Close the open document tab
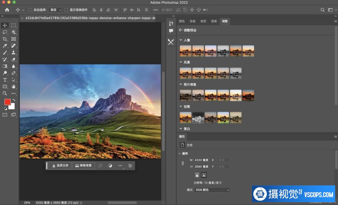The width and height of the screenshot is (338, 205). 22,18
